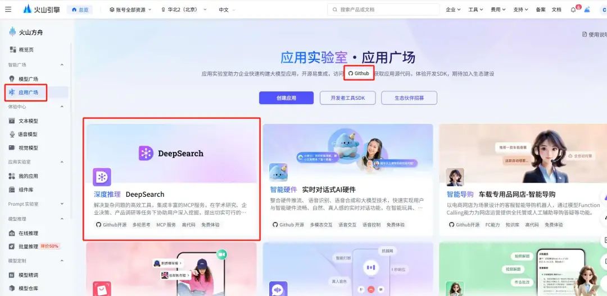Viewport: 607px width, 296px height.
Task: Open the 工具 menu
Action: (475, 10)
